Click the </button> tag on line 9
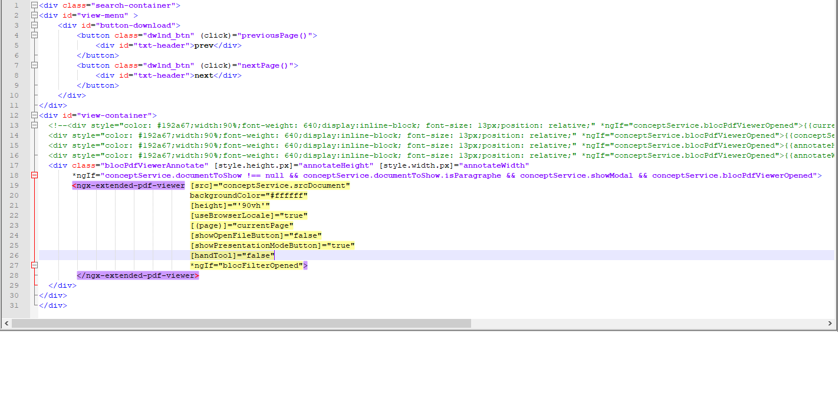Image resolution: width=839 pixels, height=406 pixels. coord(97,85)
